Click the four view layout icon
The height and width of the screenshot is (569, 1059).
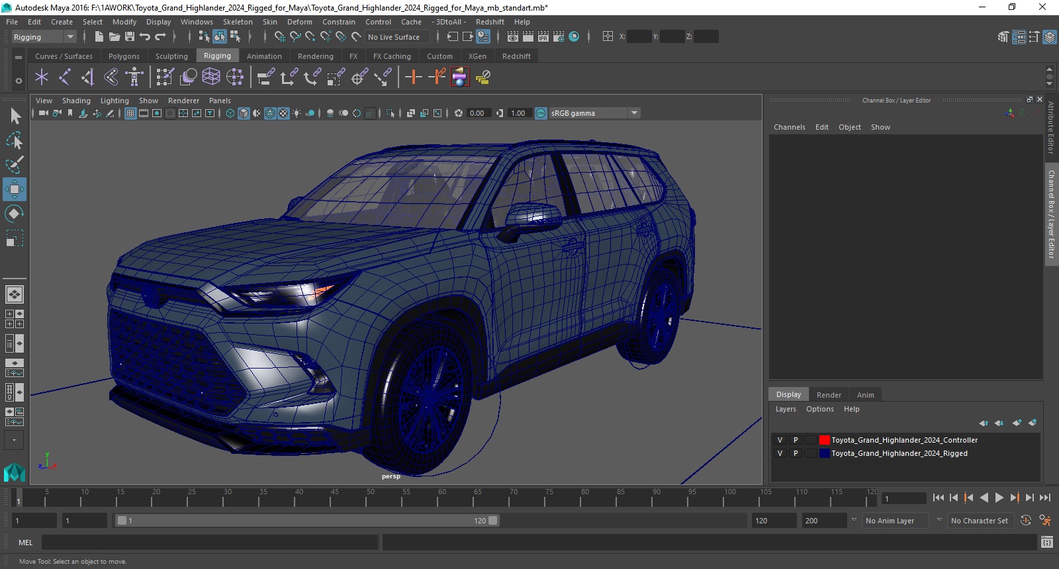point(15,319)
